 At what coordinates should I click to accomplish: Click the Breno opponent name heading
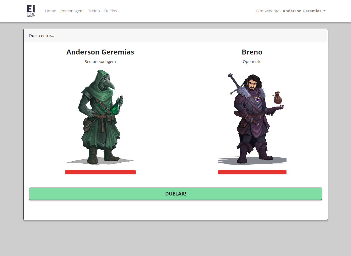click(252, 52)
